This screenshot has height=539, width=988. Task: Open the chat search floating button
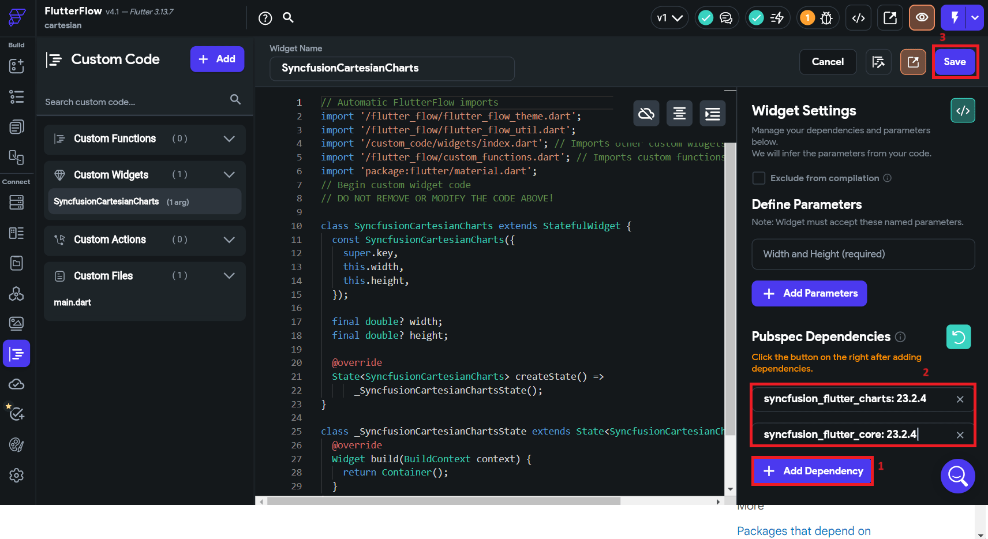(x=958, y=476)
